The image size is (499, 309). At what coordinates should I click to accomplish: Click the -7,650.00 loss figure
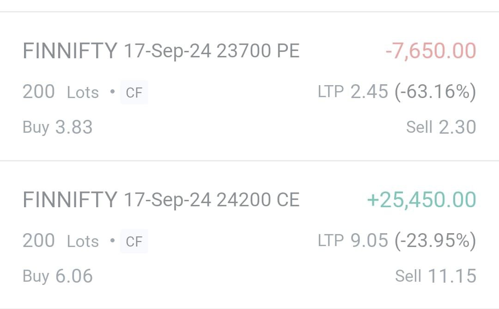tap(430, 51)
